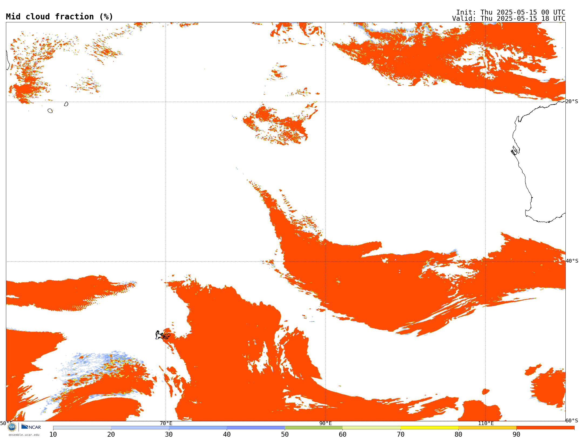Click the colorbar tick label 60
This screenshot has height=438, width=583.
(343, 434)
